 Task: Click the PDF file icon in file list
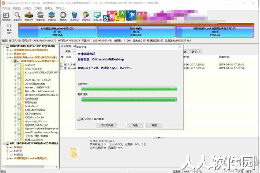pos(66,65)
